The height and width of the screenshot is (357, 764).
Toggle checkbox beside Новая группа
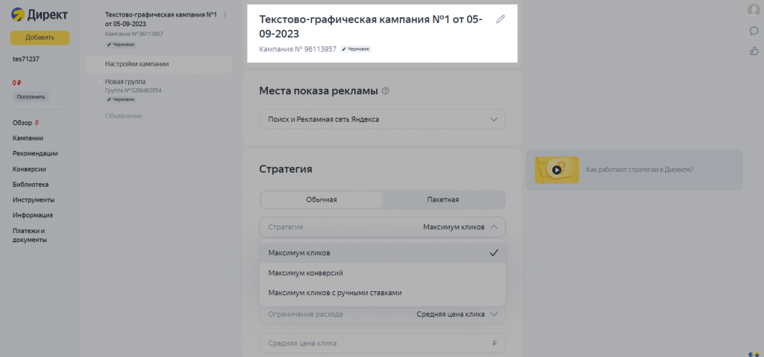pyautogui.click(x=100, y=82)
